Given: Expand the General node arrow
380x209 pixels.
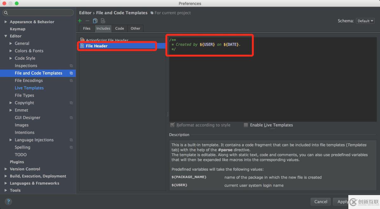Looking at the screenshot, I should coord(11,43).
